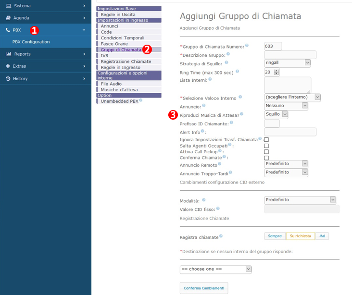
Task: Open the Strategia di Squillo ringall dropdown
Action: point(288,63)
